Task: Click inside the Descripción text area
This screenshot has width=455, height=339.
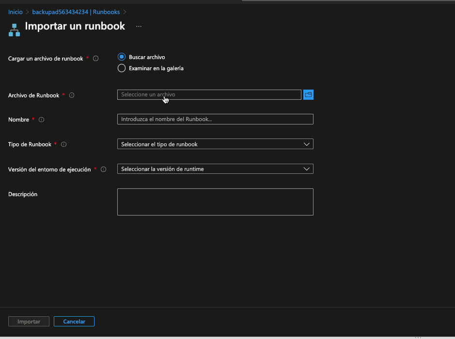Action: coord(215,201)
